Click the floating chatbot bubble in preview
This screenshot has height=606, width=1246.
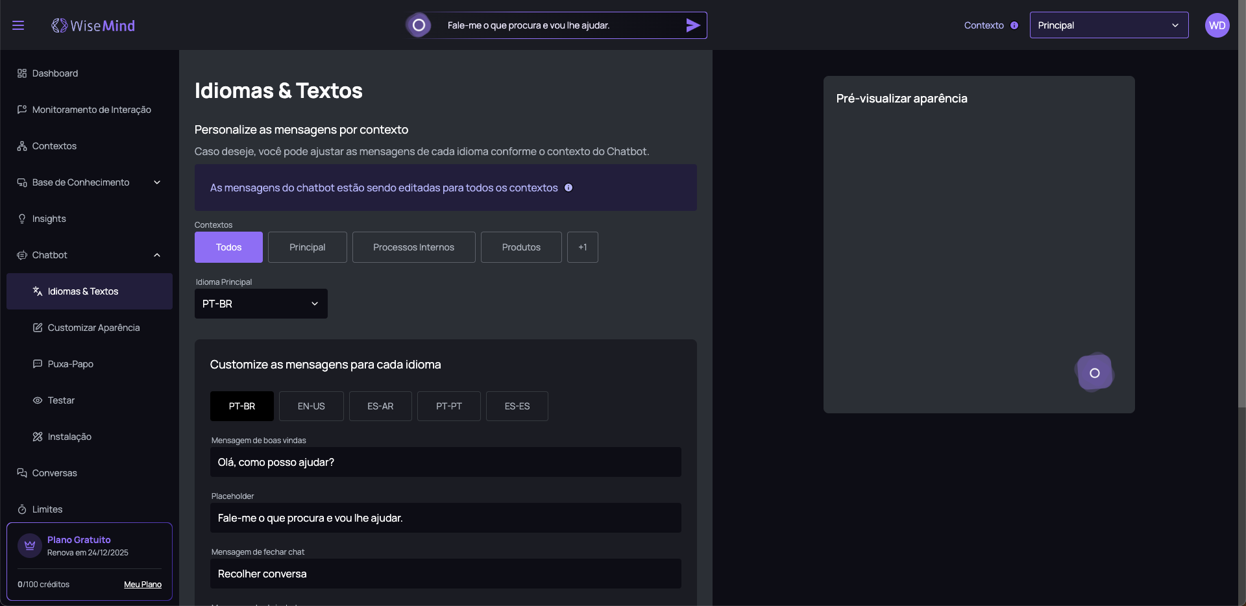coord(1094,373)
